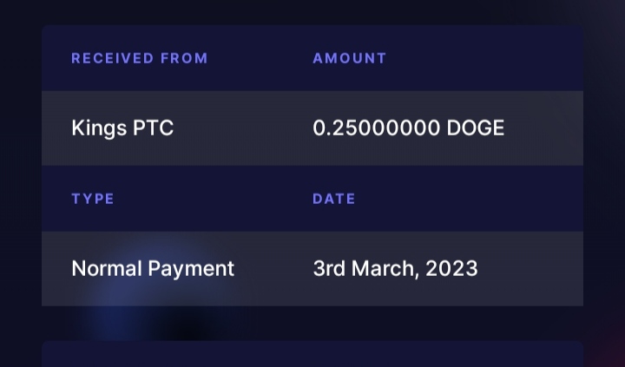Click the TYPE header label
Screen dimensions: 625x367
coord(93,199)
